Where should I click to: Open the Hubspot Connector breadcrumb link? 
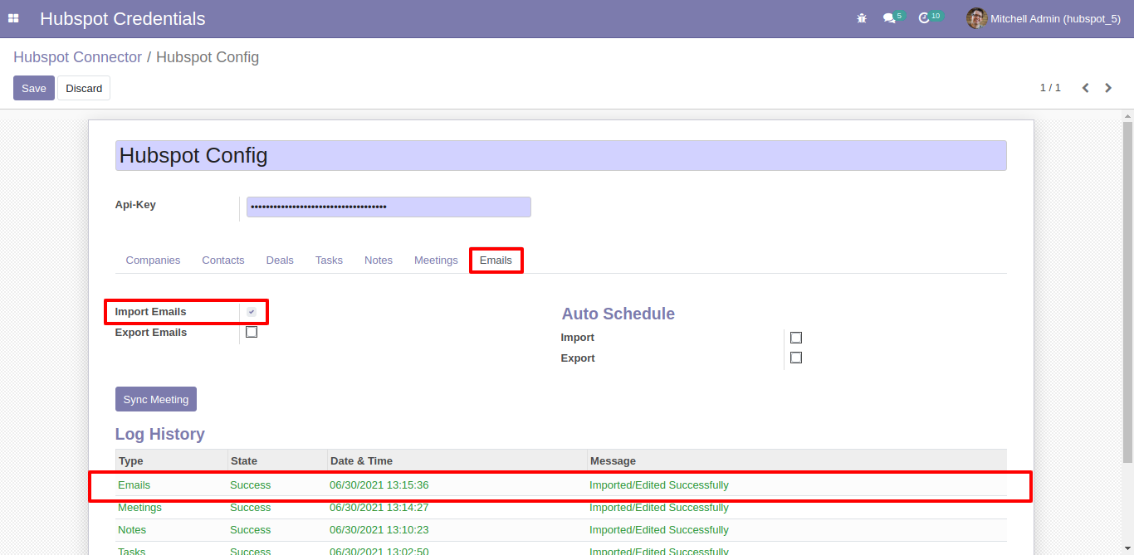(x=77, y=57)
